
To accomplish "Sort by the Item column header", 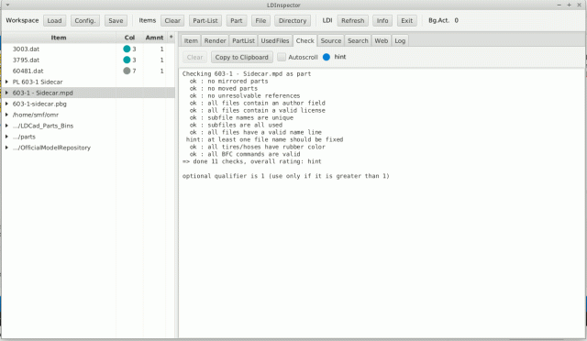I will [59, 38].
